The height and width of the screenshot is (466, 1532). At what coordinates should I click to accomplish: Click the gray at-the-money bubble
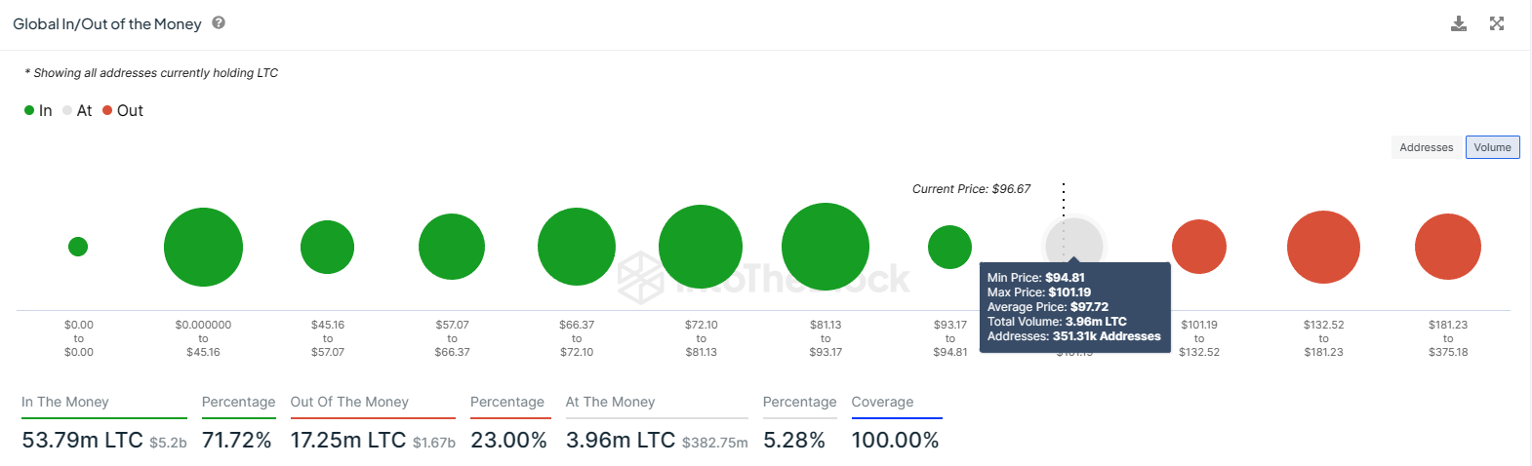(1073, 240)
